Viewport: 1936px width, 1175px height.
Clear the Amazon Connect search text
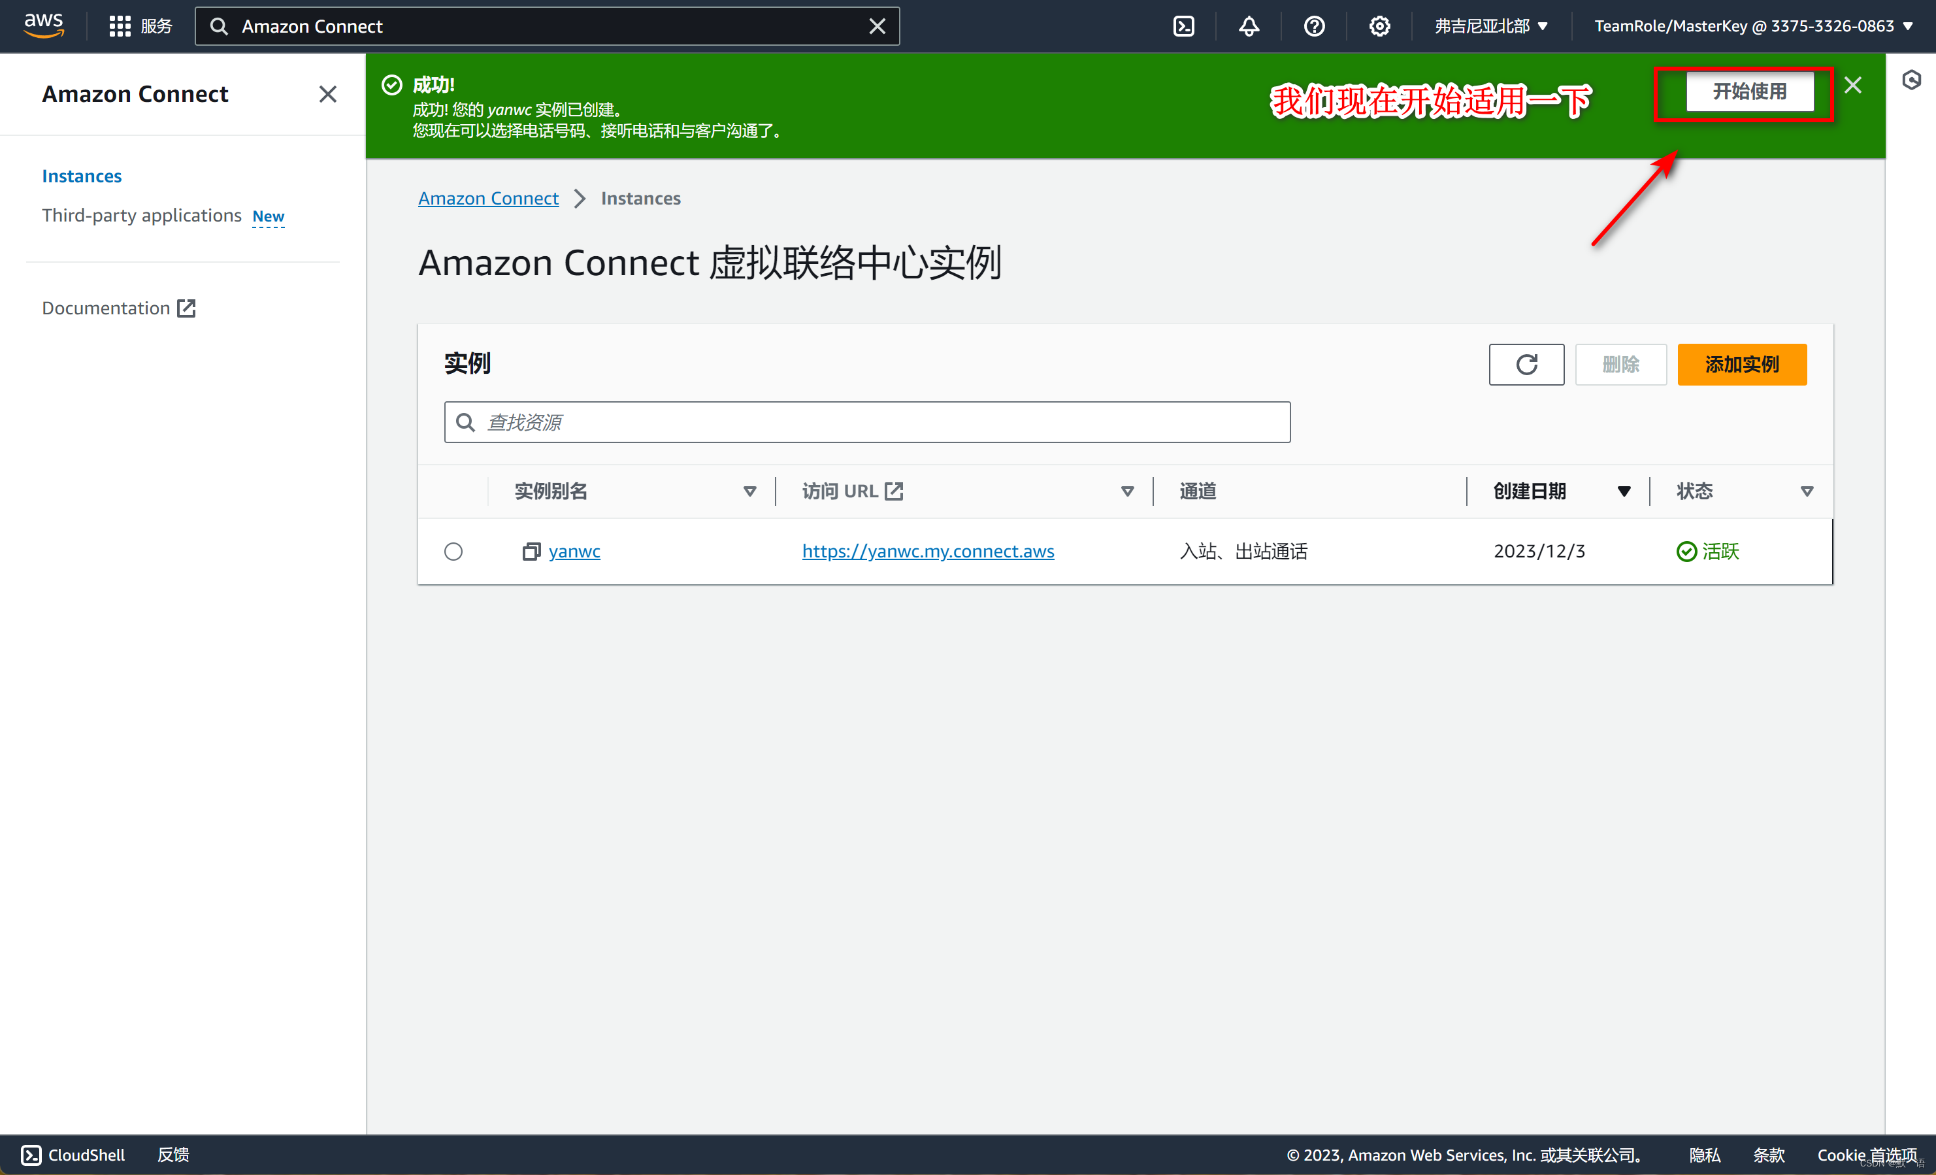877,26
